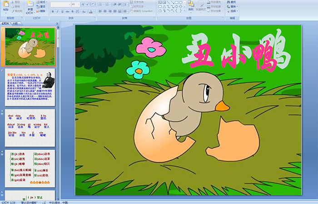Select the right arrow shape in gallery
The image size is (318, 204).
tap(177, 6)
